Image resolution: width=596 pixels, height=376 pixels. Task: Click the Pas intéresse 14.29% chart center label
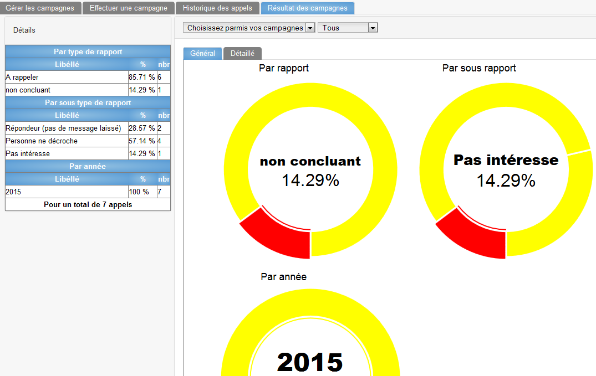coord(506,171)
